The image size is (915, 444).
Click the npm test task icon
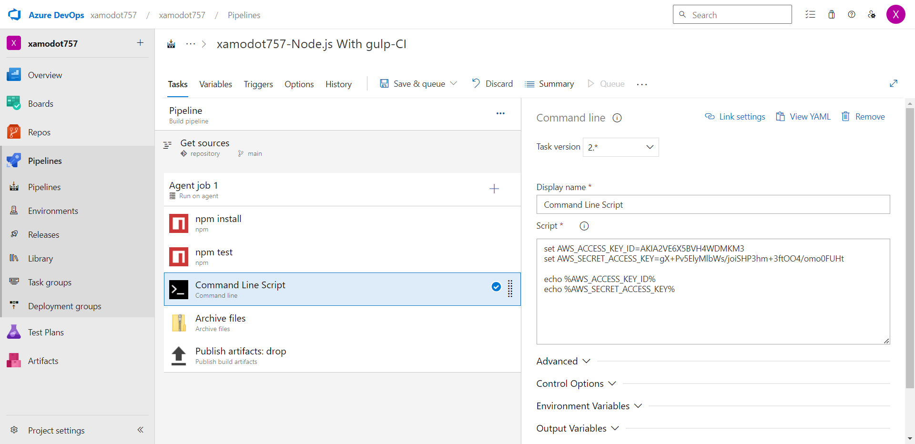click(x=179, y=257)
